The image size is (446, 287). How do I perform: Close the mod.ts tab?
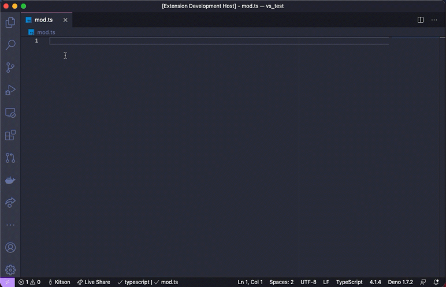coord(65,20)
